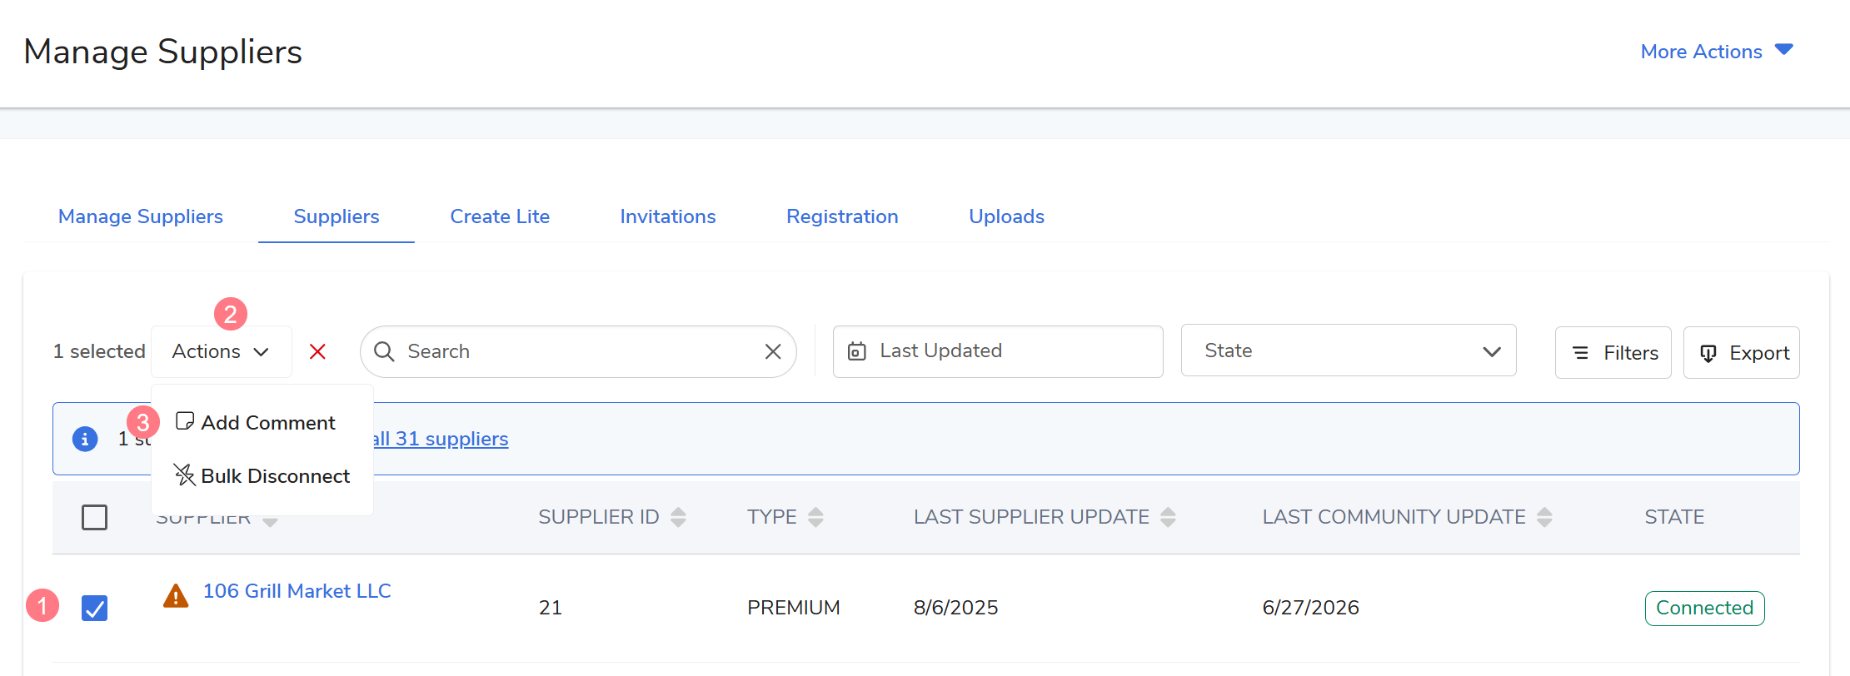The image size is (1850, 676).
Task: Sort by Last Supplier Update arrows
Action: tap(1168, 517)
